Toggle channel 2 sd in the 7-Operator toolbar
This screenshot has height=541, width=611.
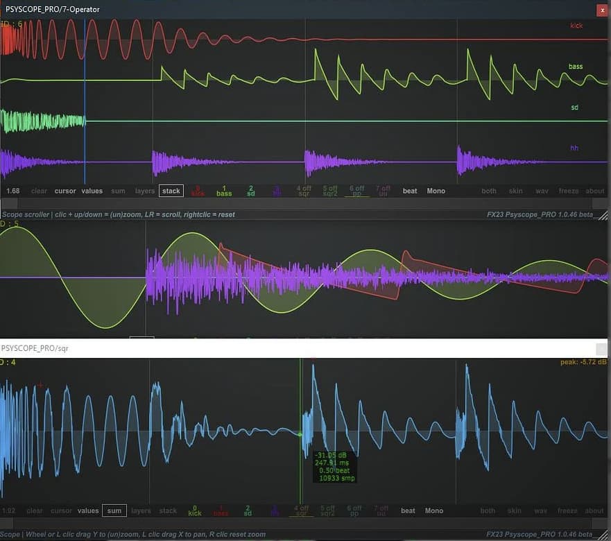click(x=250, y=191)
